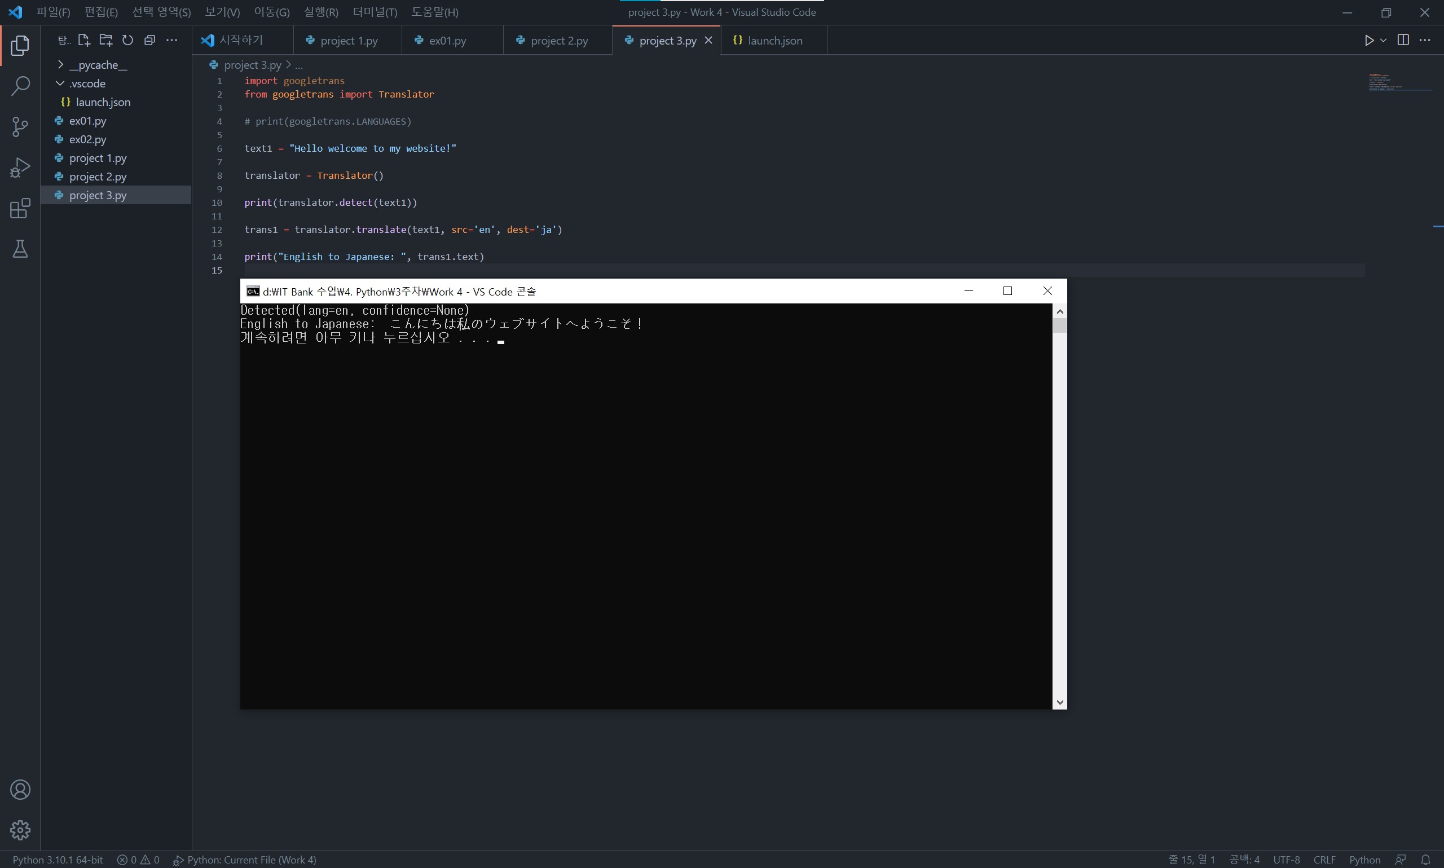Open the Source Control view
The height and width of the screenshot is (868, 1444).
(x=20, y=126)
